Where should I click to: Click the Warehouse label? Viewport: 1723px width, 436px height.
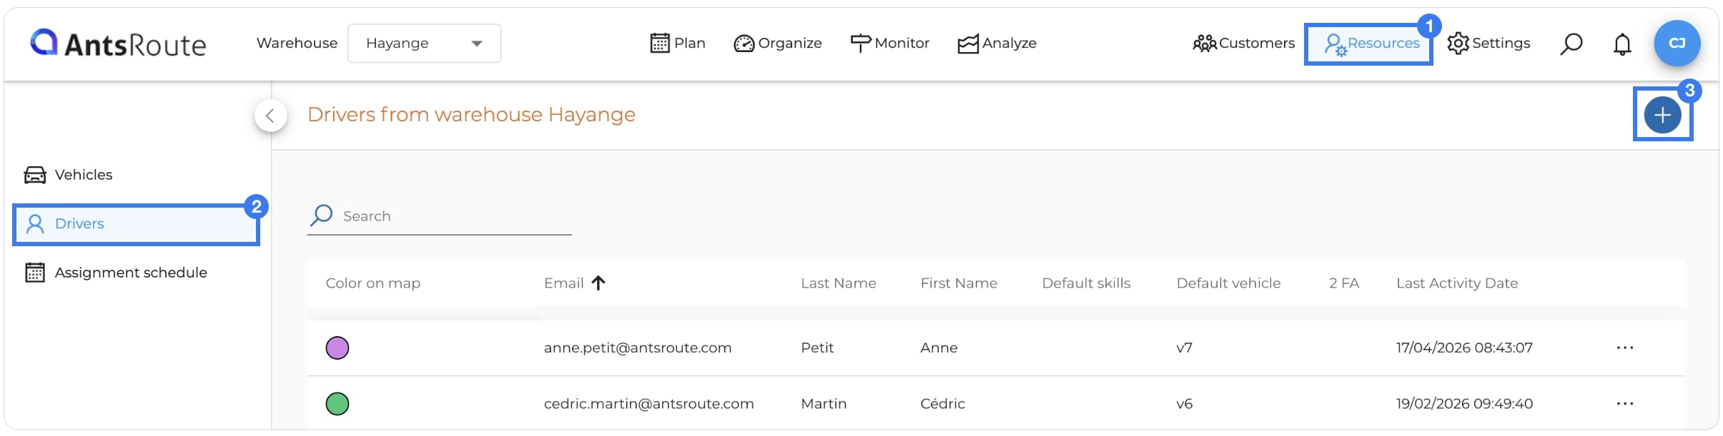pyautogui.click(x=297, y=44)
